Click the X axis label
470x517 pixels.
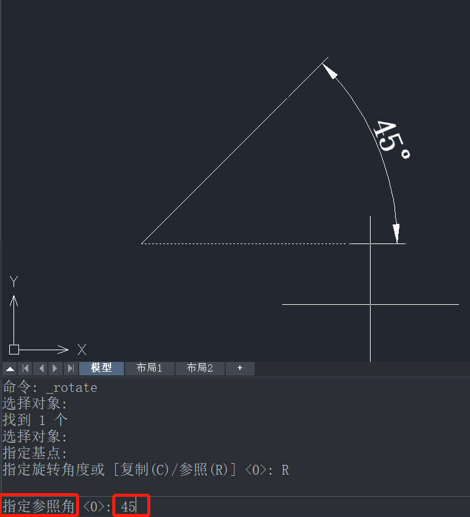pyautogui.click(x=82, y=350)
